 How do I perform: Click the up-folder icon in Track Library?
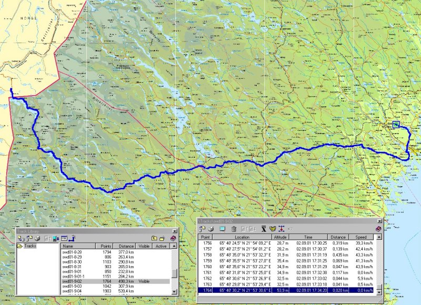155,238
